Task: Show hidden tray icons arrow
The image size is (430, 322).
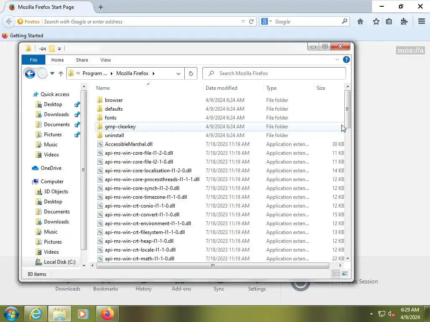Action: pos(371,314)
